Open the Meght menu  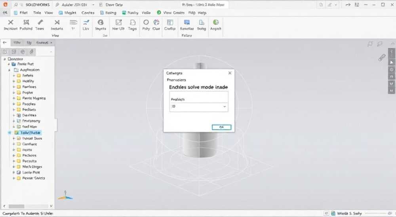70,13
